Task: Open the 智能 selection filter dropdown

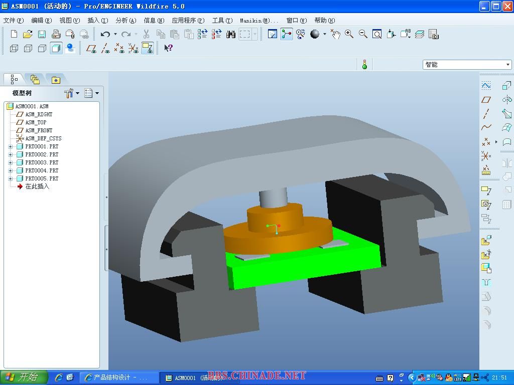Action: pos(467,65)
